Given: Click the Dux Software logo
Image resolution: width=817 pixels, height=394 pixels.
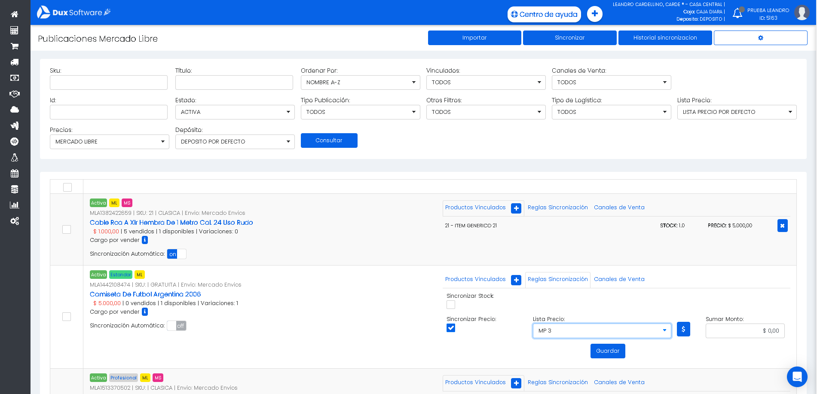Looking at the screenshot, I should click(x=73, y=12).
